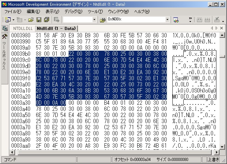The width and height of the screenshot is (227, 164).
Task: Click the Open File folder icon
Action: pos(31,20)
